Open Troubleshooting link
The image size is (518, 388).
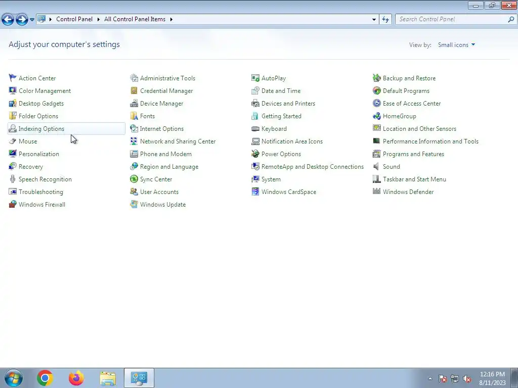40,191
